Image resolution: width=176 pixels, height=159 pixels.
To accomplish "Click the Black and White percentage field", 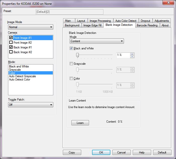I will [x=123, y=55].
